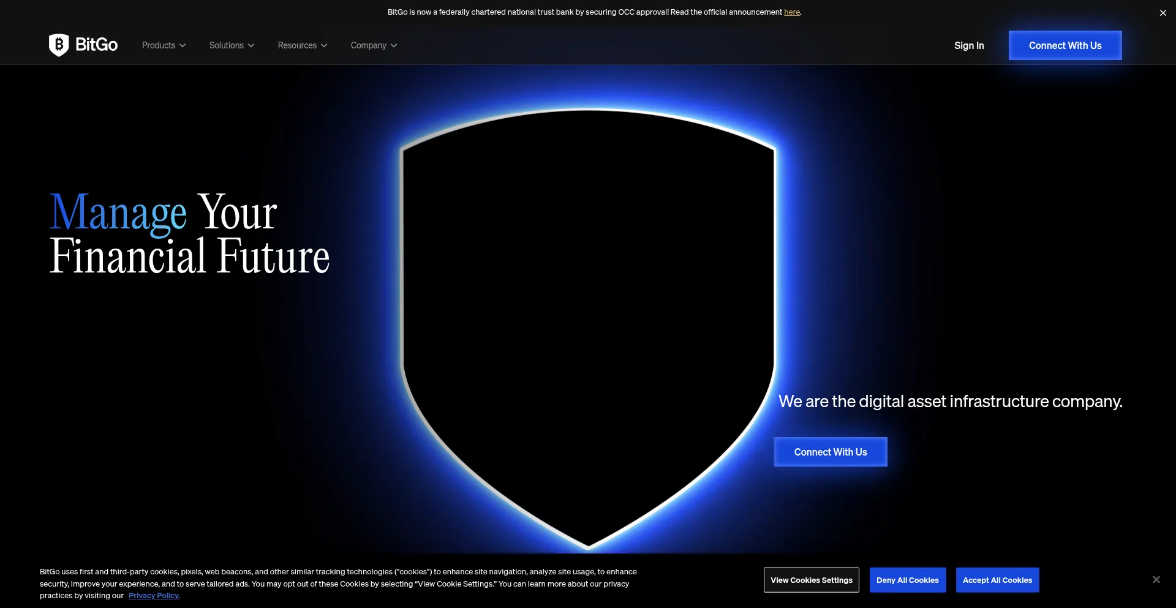Open View Cookies Settings

click(x=811, y=580)
